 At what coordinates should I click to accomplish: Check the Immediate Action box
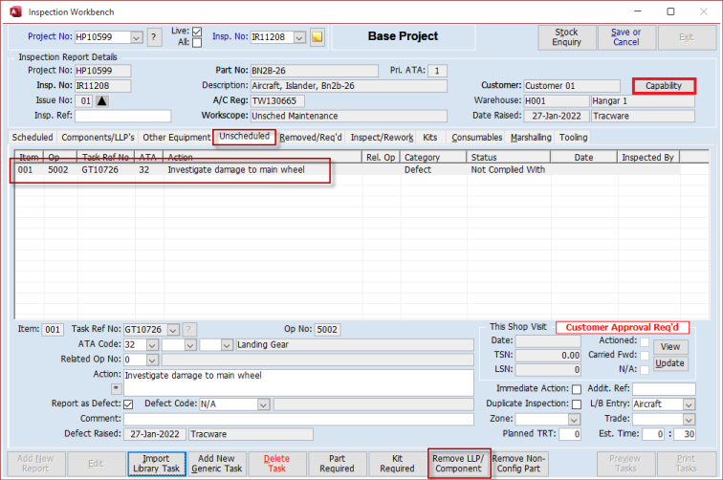[x=576, y=389]
